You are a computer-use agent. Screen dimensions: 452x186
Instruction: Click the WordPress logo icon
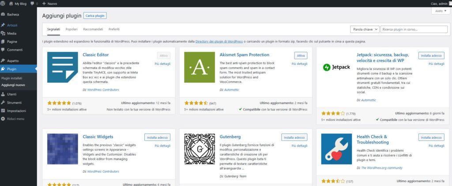[3, 4]
